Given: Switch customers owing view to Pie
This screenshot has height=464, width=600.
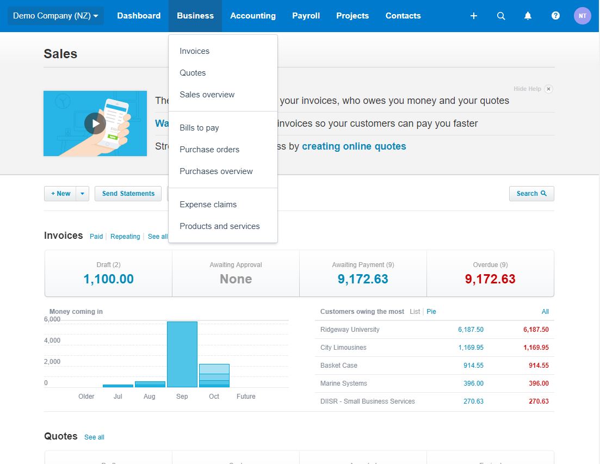Looking at the screenshot, I should click(x=431, y=311).
